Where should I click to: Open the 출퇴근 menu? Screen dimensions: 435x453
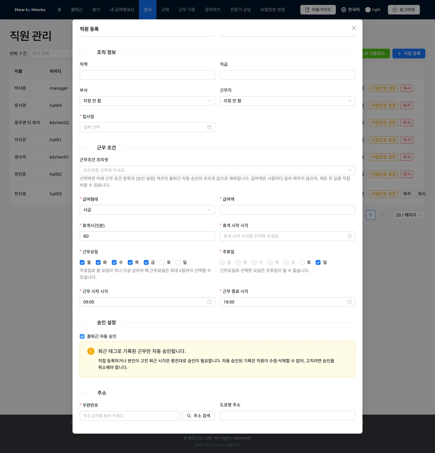coord(77,10)
